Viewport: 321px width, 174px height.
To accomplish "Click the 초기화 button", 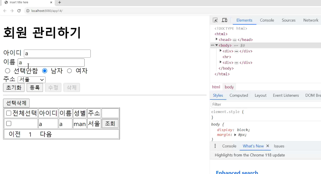I will pos(14,88).
